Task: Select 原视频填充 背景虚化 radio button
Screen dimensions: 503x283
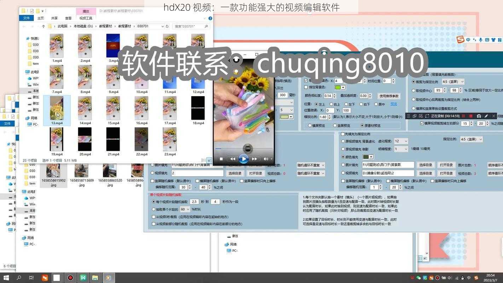Action: click(343, 141)
